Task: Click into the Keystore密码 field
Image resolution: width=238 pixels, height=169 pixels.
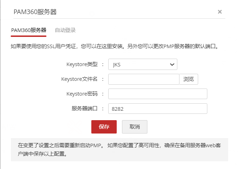Action: tap(157, 94)
